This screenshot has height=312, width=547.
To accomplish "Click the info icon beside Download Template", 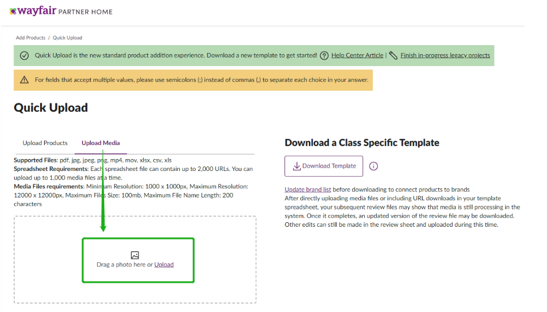I will 373,166.
